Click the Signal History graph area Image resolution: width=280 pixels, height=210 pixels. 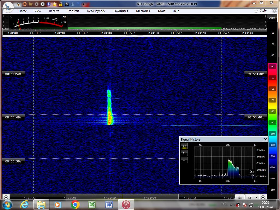(225, 162)
